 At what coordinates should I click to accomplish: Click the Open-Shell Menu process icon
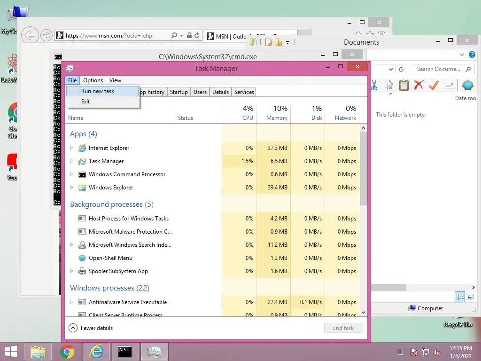pyautogui.click(x=82, y=258)
